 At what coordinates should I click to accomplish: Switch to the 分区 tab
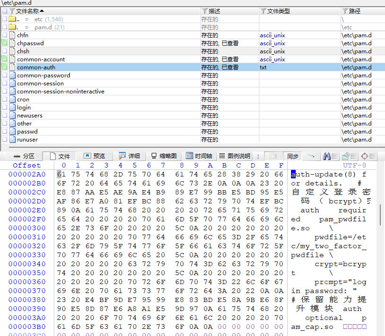click(24, 156)
